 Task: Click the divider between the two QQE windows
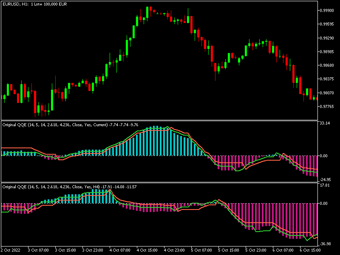pyautogui.click(x=159, y=182)
